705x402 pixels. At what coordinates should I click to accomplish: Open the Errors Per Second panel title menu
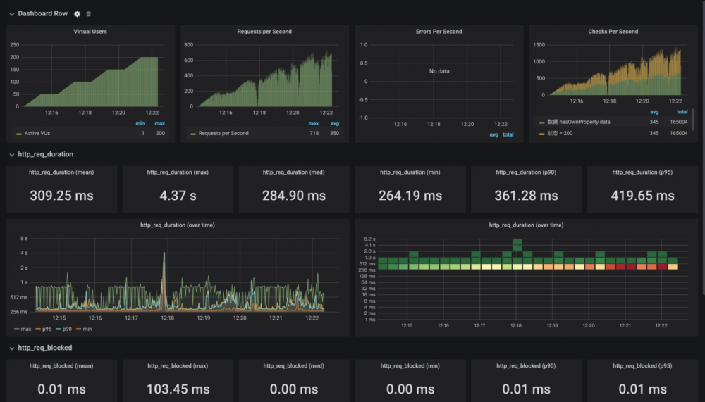tap(439, 32)
